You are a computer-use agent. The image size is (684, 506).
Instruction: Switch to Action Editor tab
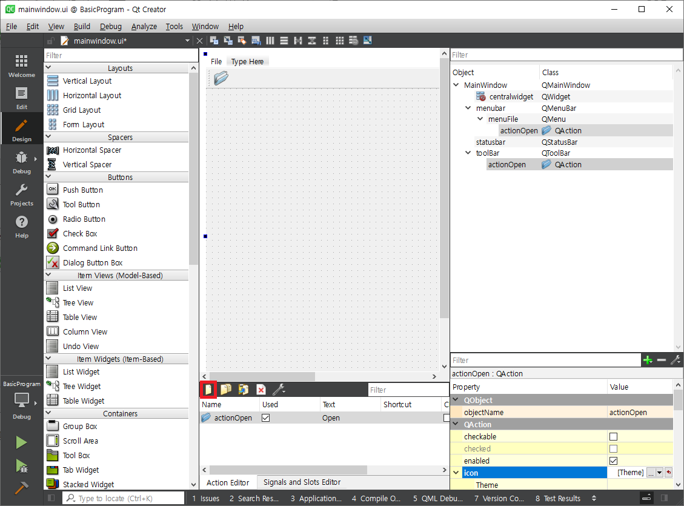pos(228,482)
